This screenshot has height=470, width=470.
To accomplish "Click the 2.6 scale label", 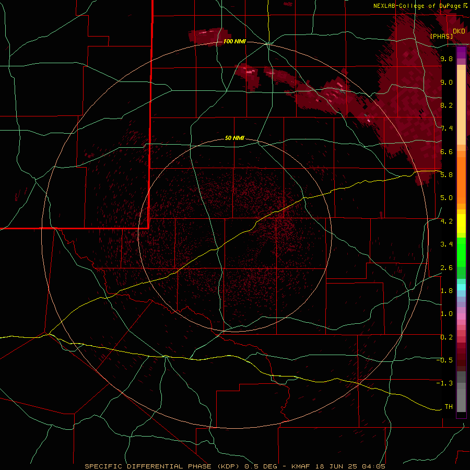I will [x=446, y=268].
